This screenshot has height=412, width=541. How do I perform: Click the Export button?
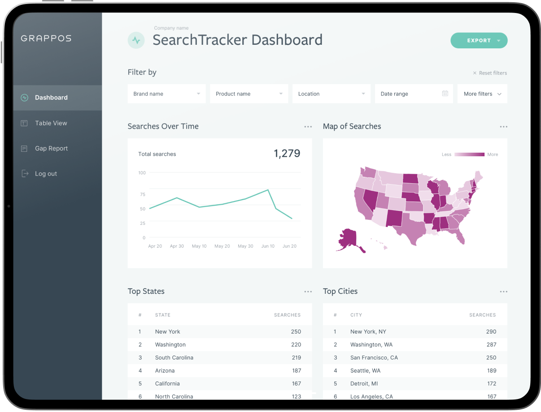click(479, 40)
